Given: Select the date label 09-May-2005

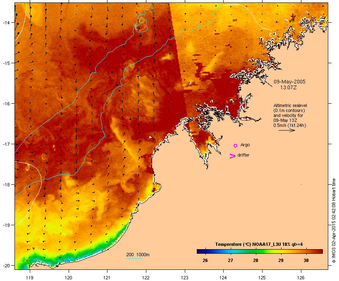Looking at the screenshot, I should coord(289,82).
